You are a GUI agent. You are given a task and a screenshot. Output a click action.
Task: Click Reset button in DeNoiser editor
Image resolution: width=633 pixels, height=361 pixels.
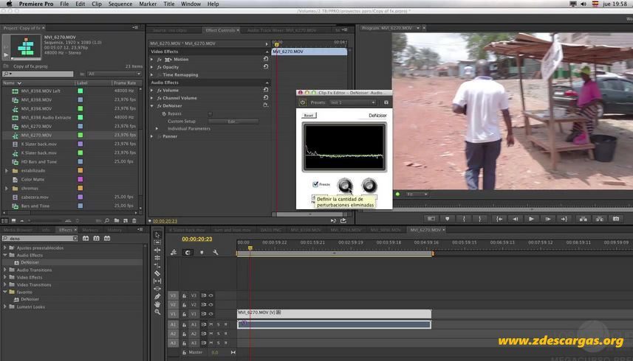(x=309, y=115)
